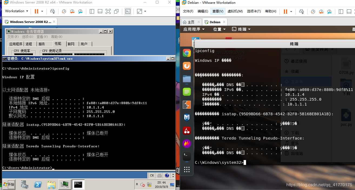The width and height of the screenshot is (355, 190).
Task: Take snapshot of Windows Server VM
Action: pos(64,11)
